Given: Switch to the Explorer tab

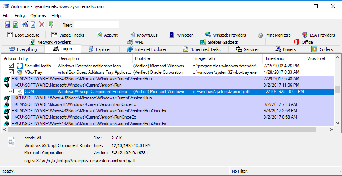Looking at the screenshot, I should click(100, 49).
